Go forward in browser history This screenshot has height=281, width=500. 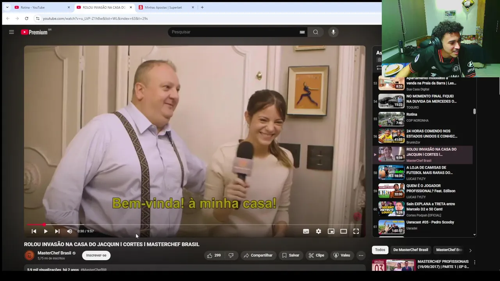click(x=17, y=18)
